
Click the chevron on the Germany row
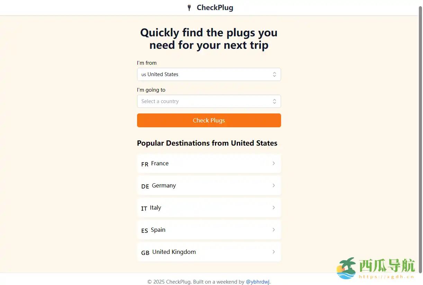coord(273,185)
